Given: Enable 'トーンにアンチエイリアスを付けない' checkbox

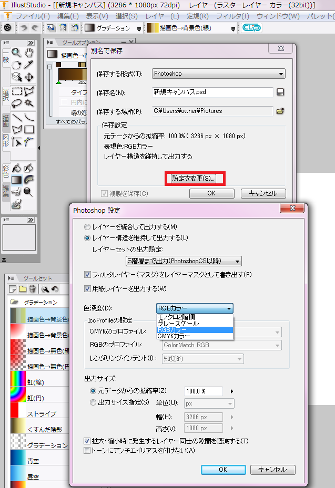Looking at the screenshot, I should pyautogui.click(x=87, y=450).
